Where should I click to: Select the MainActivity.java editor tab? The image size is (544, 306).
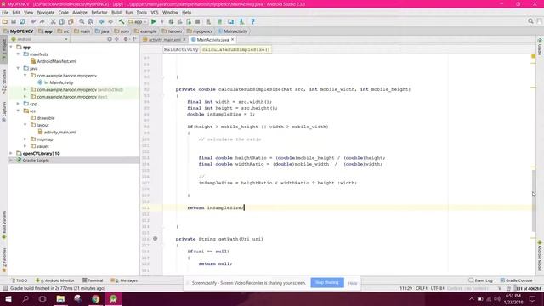coord(212,40)
